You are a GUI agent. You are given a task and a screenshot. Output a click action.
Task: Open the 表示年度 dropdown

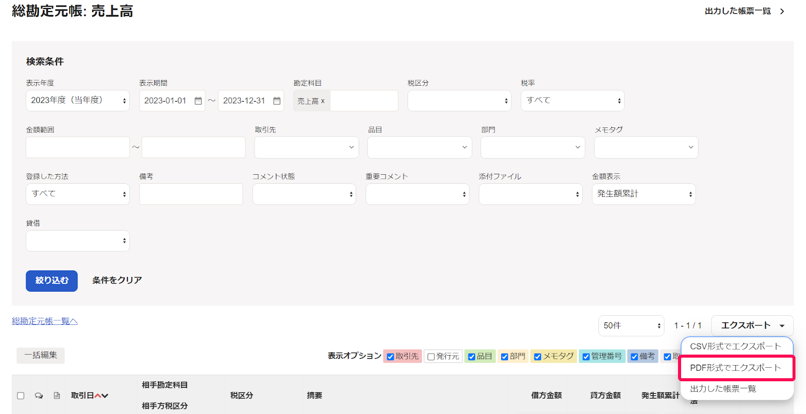click(x=78, y=101)
